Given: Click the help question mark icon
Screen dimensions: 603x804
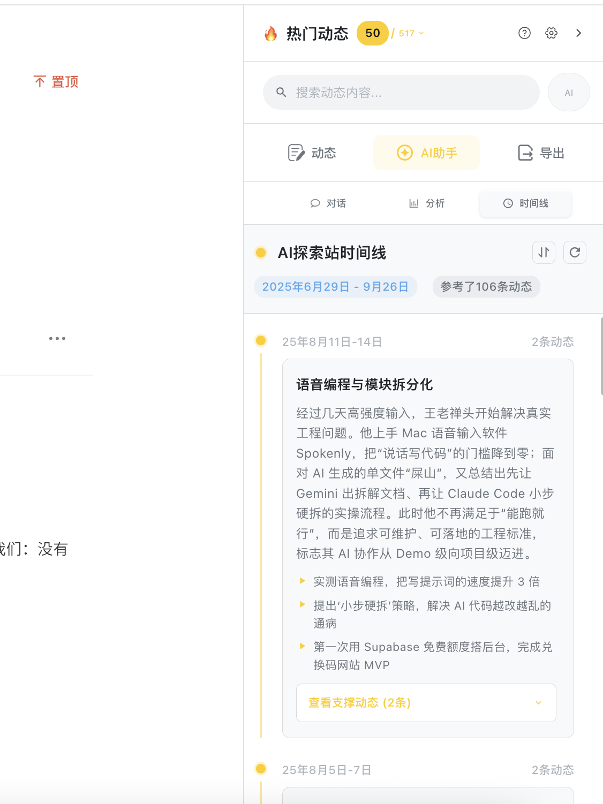Looking at the screenshot, I should click(x=524, y=33).
